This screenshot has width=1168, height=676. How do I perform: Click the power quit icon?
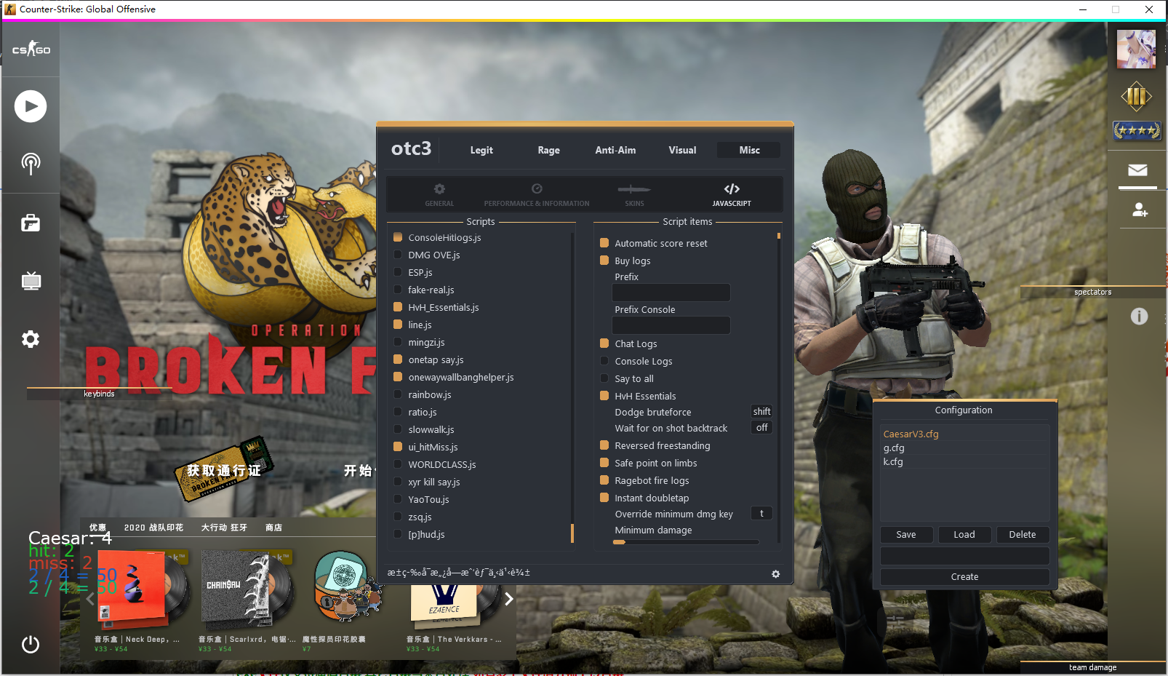31,644
